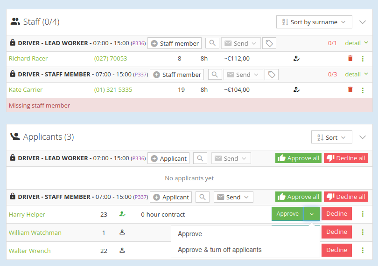
Task: Decline all applicants for Lead Worker P336
Action: (x=346, y=158)
